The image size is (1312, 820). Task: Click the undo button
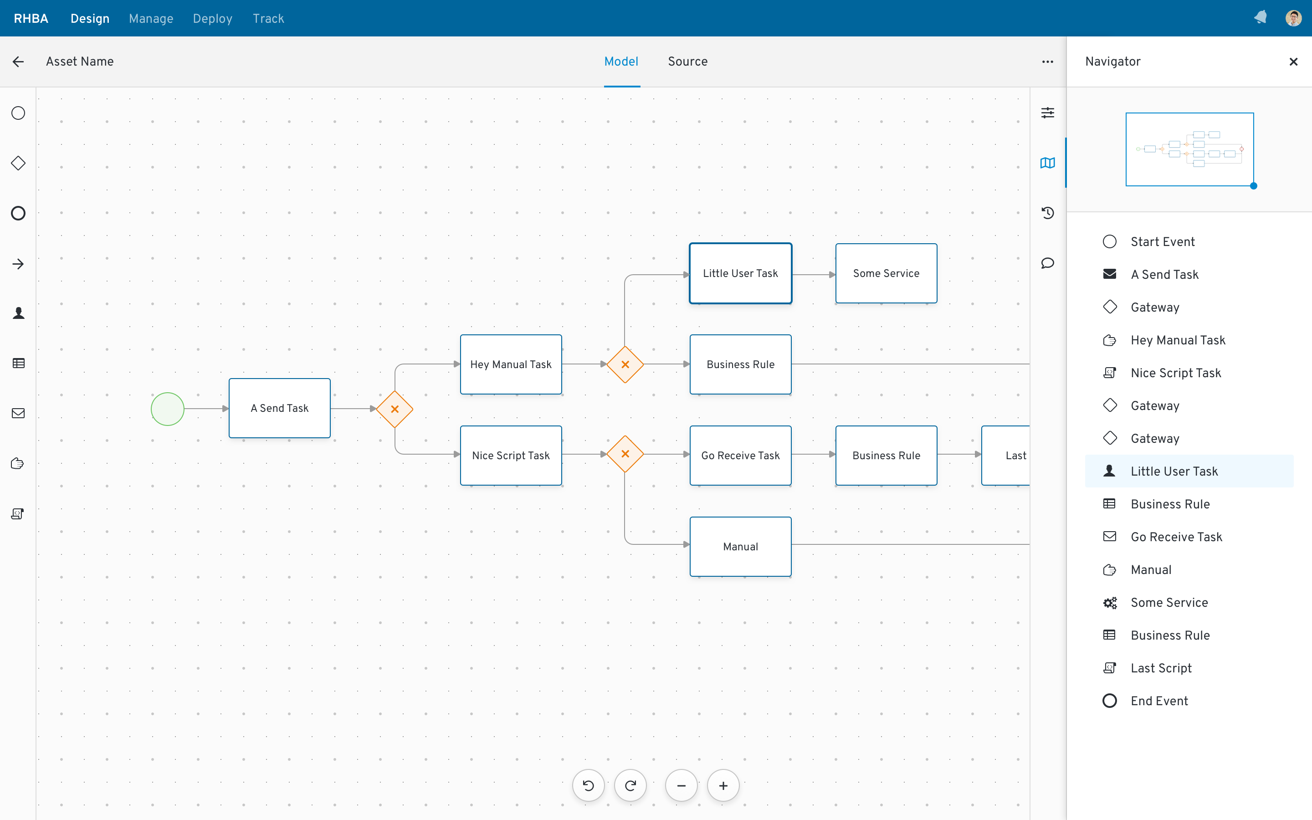(588, 785)
